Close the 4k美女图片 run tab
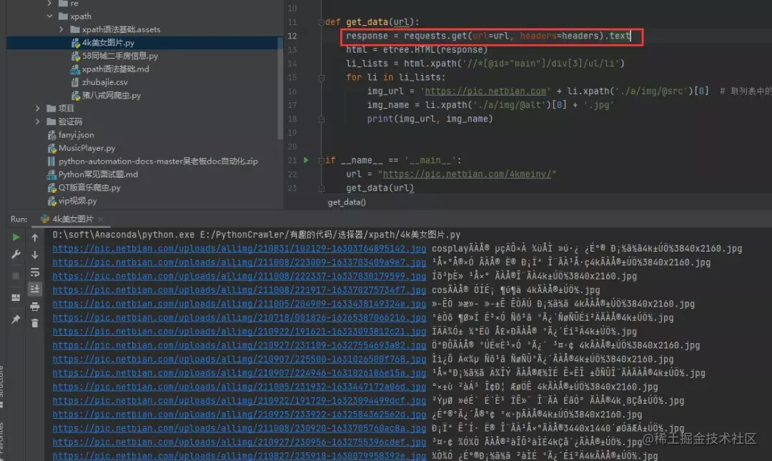The image size is (772, 461). click(x=101, y=219)
